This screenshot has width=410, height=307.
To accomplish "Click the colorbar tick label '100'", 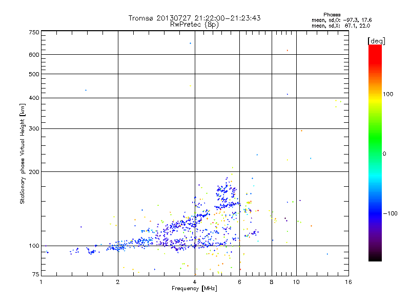I will (x=388, y=94).
